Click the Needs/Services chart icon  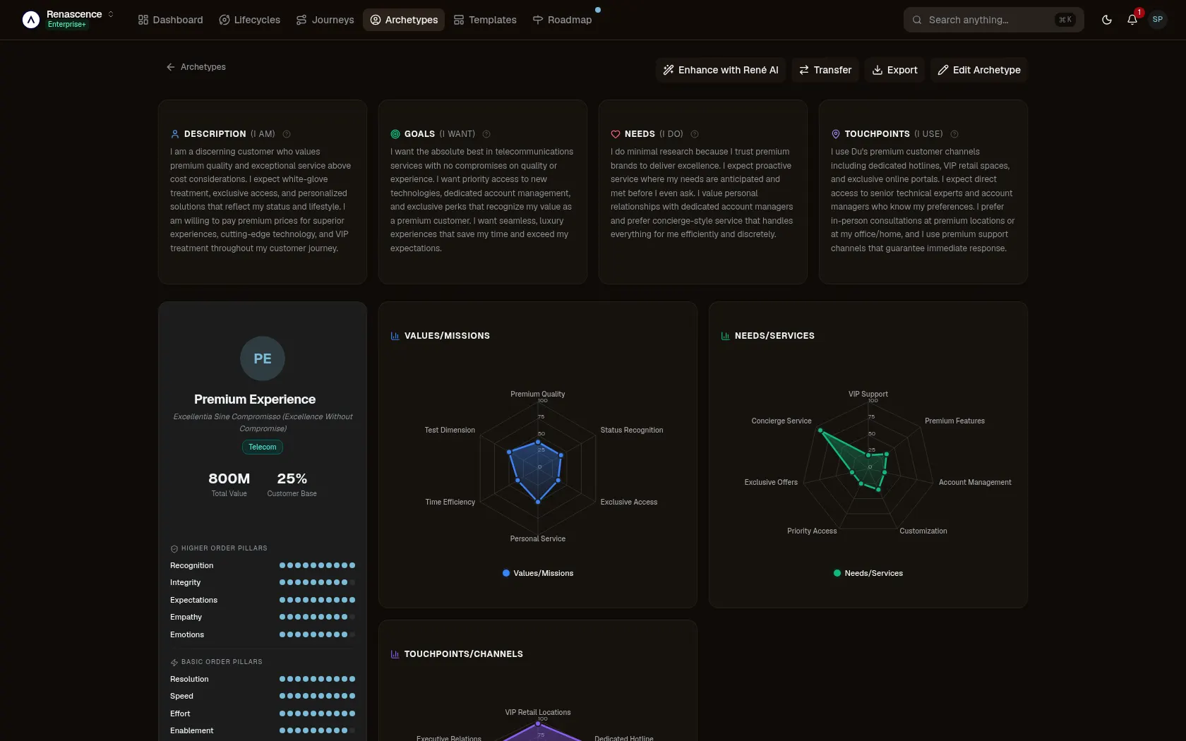726,336
